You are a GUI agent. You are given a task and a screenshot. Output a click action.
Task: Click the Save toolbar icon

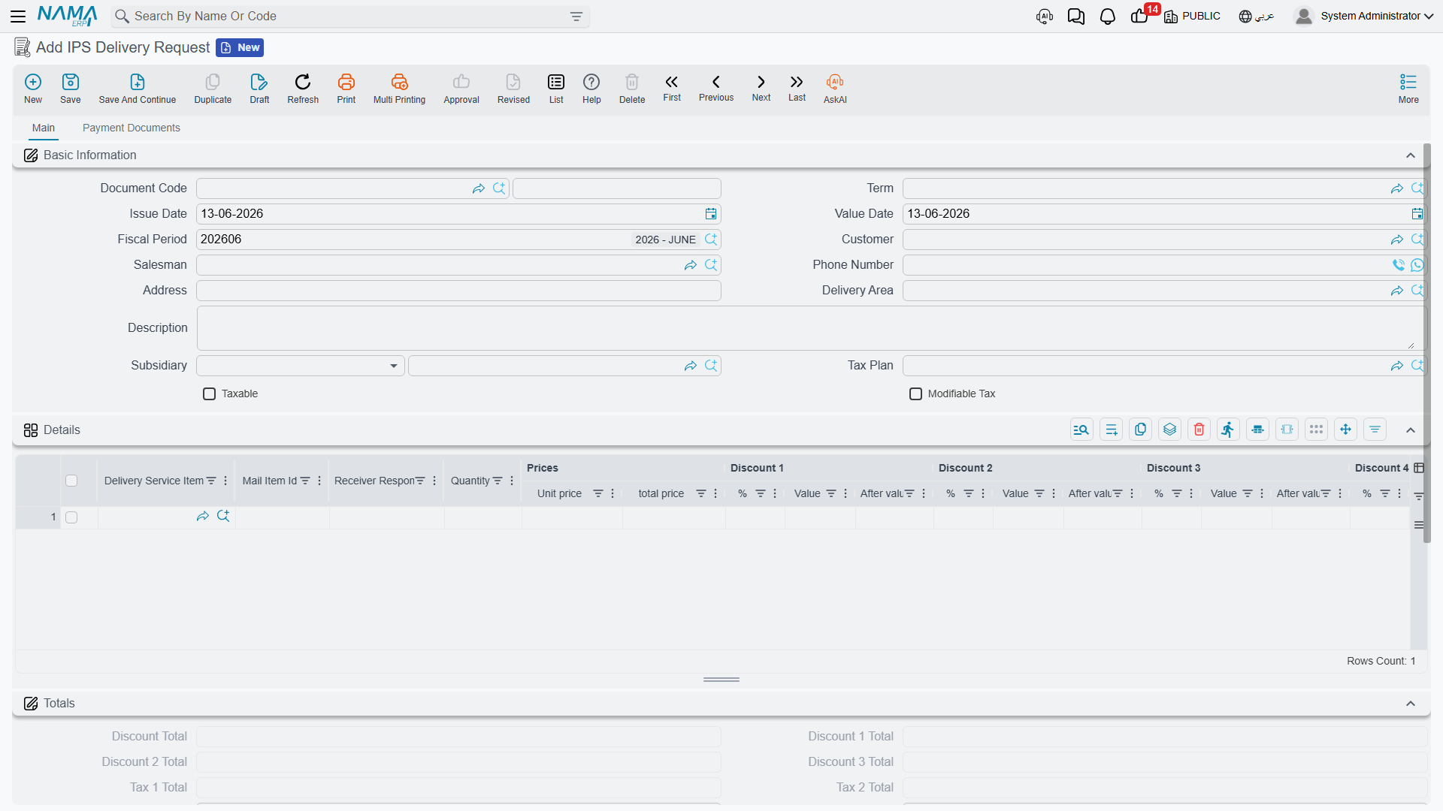(x=71, y=88)
